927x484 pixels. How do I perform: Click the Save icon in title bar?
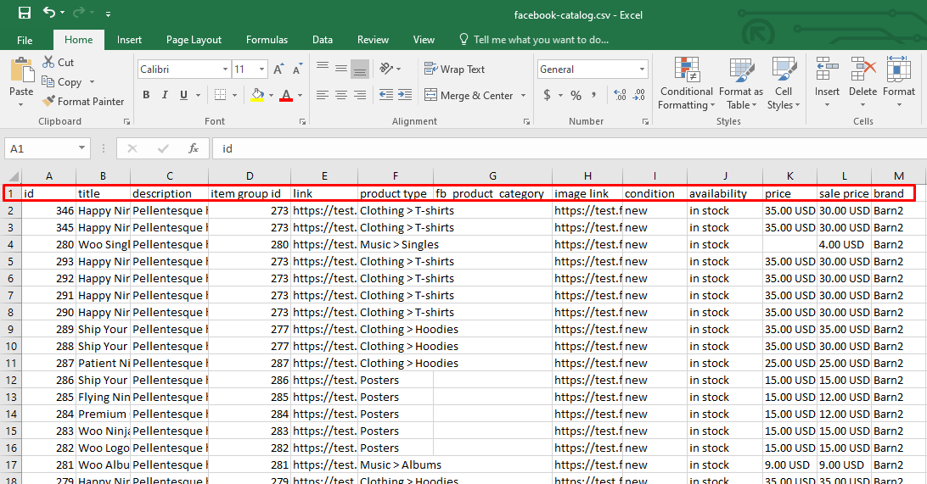click(24, 13)
